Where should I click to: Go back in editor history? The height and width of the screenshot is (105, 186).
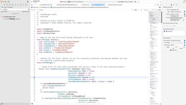[34, 5]
